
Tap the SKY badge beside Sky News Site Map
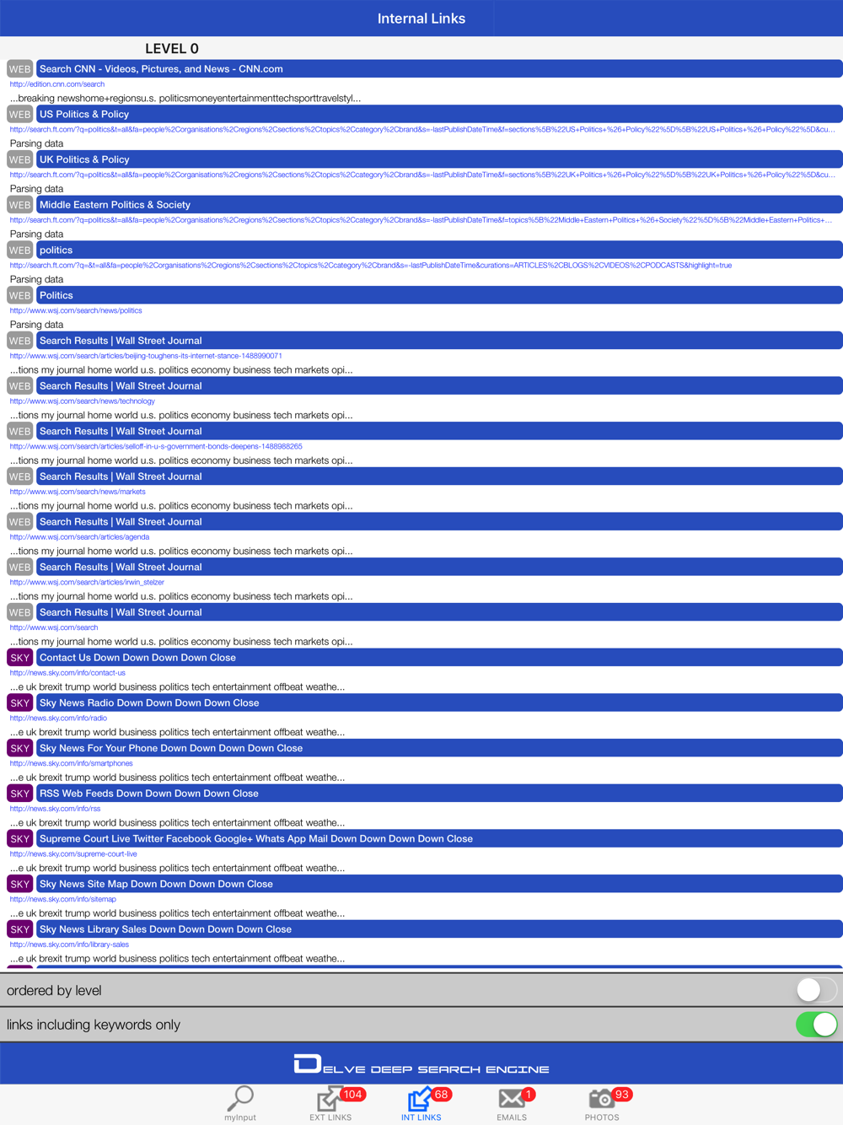[x=19, y=884]
